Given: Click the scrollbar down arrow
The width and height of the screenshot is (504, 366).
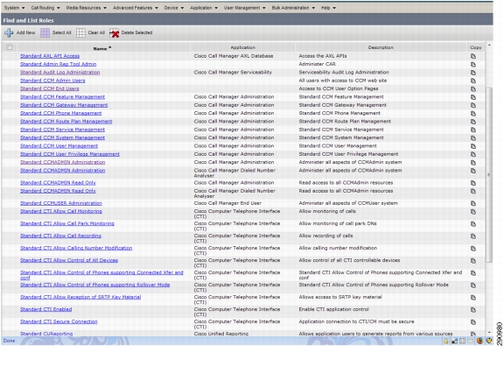Looking at the screenshot, I should (489, 333).
